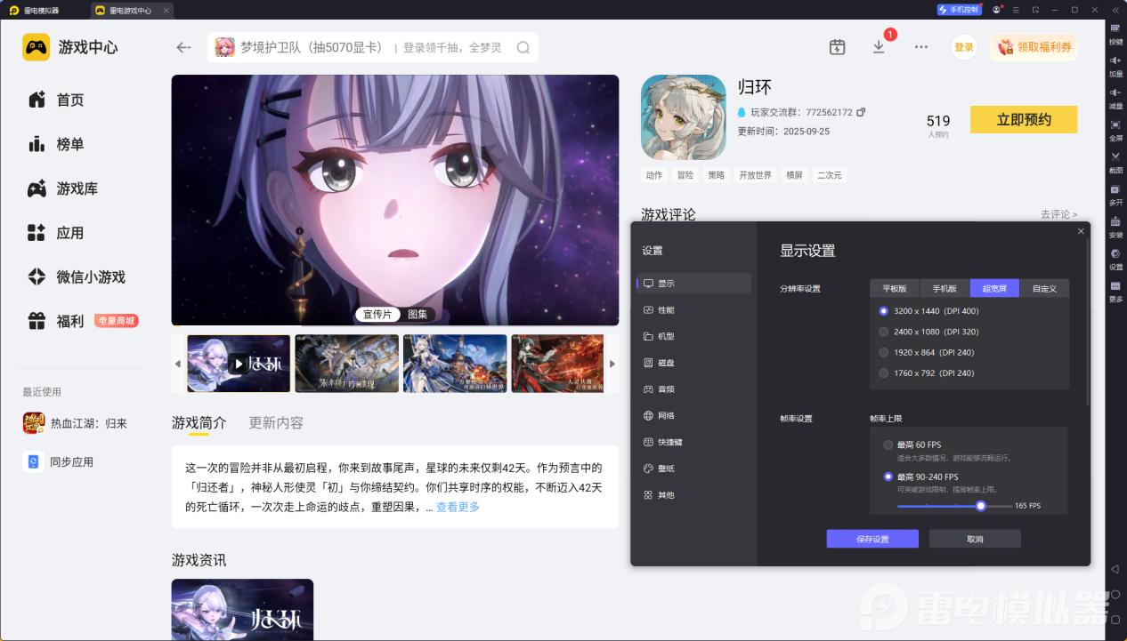Click the back arrow beside the search box
Image resolution: width=1127 pixels, height=641 pixels.
pos(183,47)
